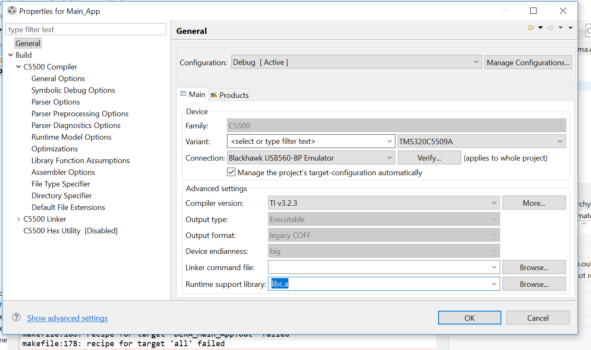Select Parser Diagnostics Options item
The image size is (591, 350).
click(76, 125)
